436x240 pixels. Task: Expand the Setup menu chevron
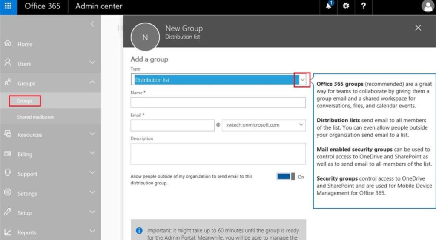tap(92, 212)
